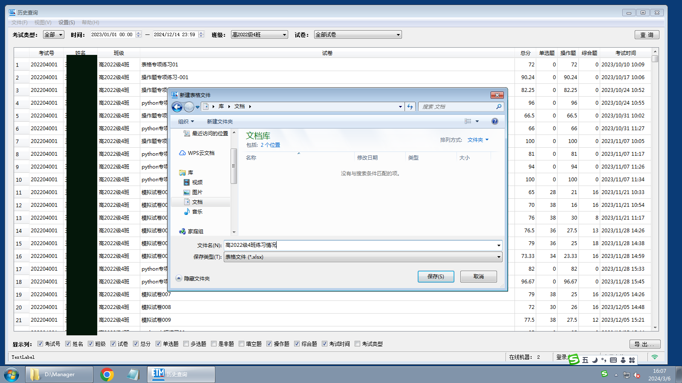
Task: Select 音乐 in the library tree
Action: (x=197, y=212)
